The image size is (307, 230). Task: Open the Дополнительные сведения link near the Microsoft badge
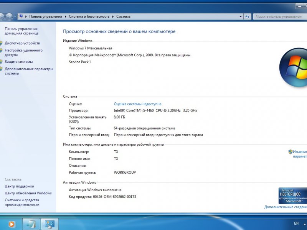(286, 207)
